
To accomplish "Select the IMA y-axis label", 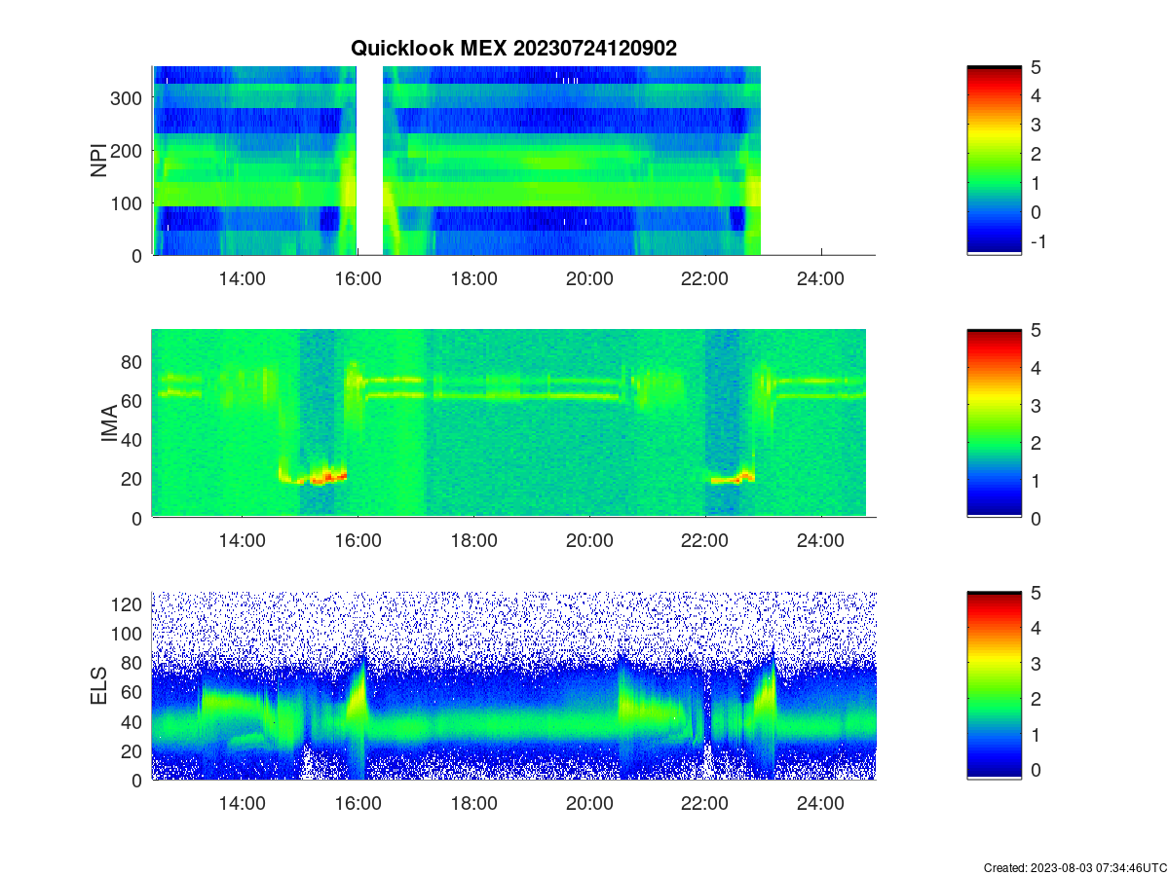I will click(109, 424).
